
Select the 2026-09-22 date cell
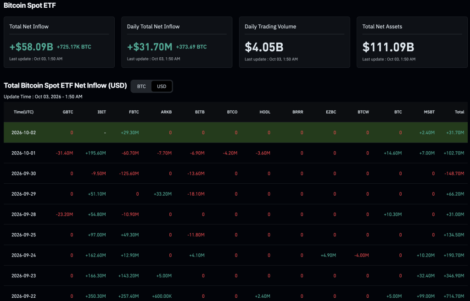tap(24, 296)
